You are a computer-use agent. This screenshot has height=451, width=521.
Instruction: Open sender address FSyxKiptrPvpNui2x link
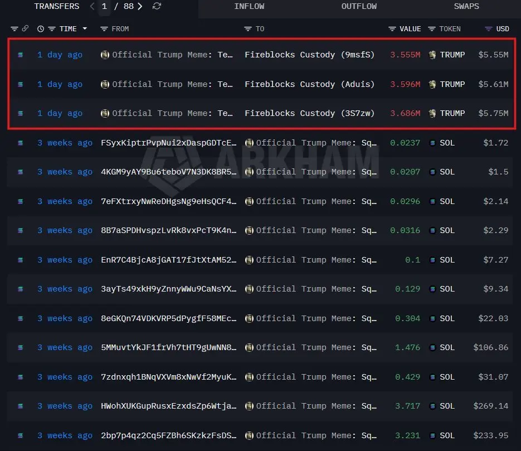(168, 143)
